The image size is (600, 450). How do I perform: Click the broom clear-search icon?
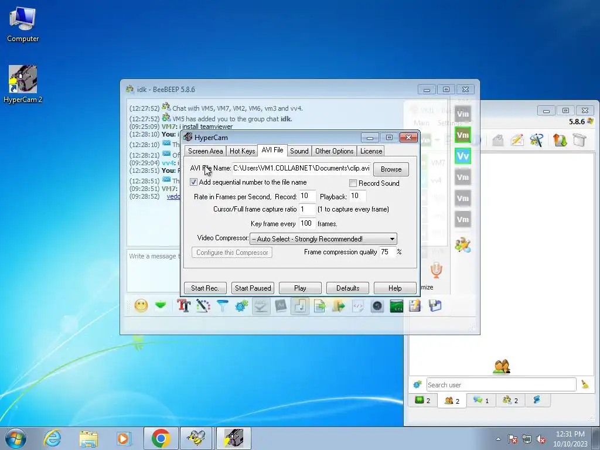coord(585,384)
